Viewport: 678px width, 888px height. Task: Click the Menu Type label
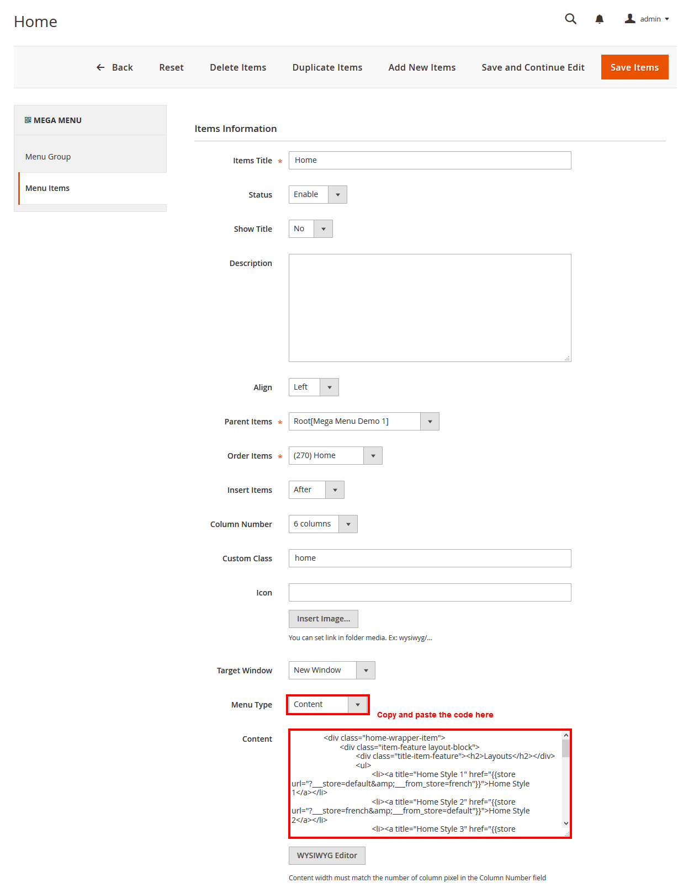(252, 705)
